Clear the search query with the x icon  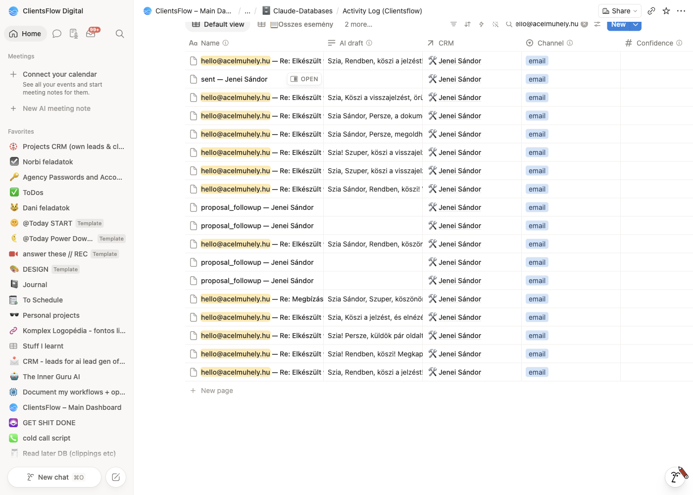pyautogui.click(x=585, y=24)
